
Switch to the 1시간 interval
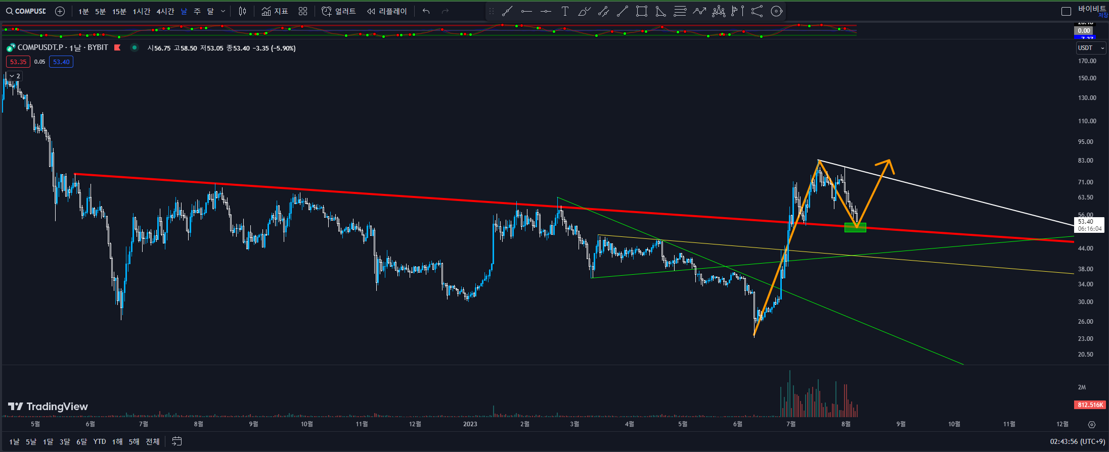pyautogui.click(x=141, y=11)
